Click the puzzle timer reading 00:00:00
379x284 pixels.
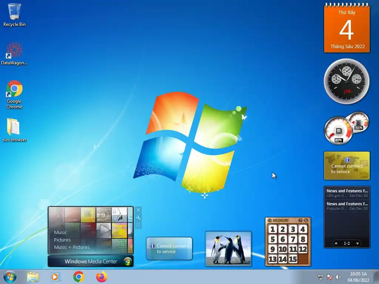tap(281, 220)
